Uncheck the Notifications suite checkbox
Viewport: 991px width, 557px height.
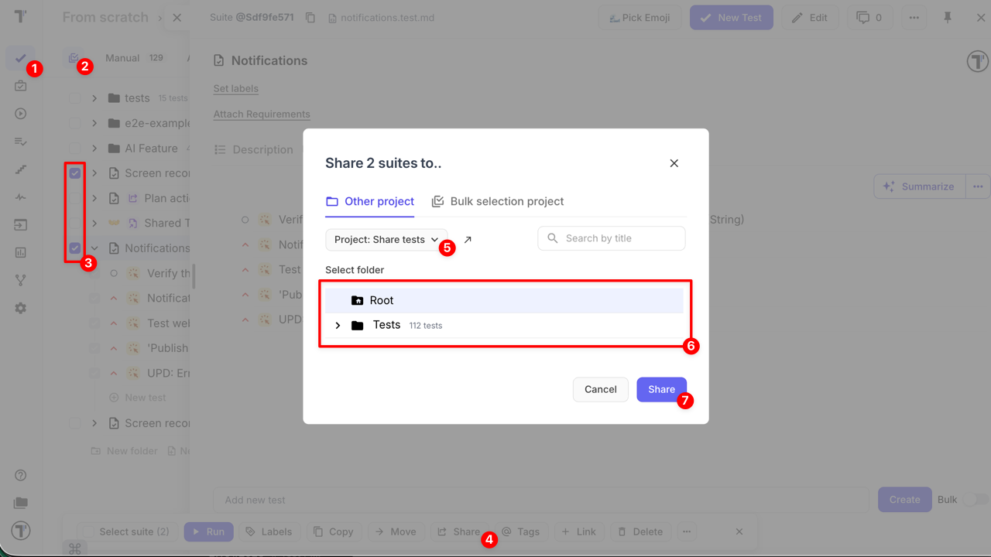pos(75,248)
